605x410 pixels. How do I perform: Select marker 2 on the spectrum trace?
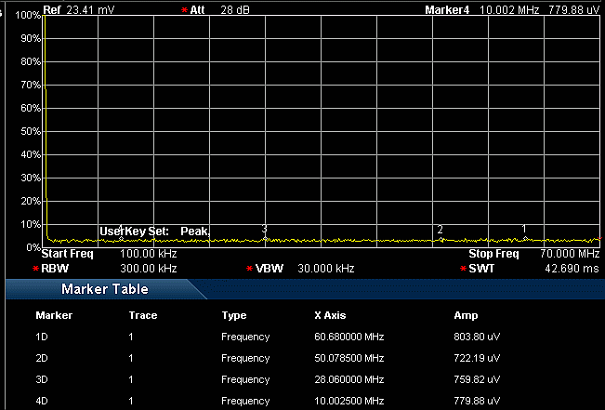440,230
